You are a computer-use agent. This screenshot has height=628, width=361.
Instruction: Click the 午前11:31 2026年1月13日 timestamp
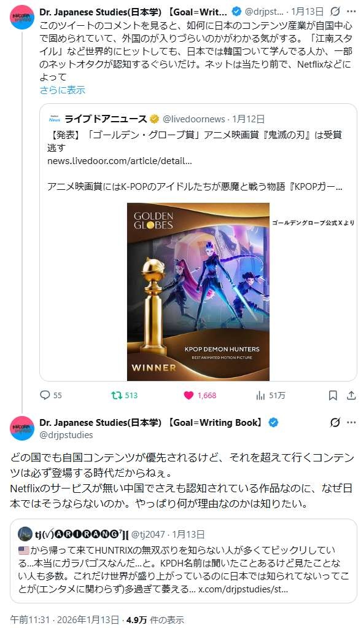[x=64, y=619]
